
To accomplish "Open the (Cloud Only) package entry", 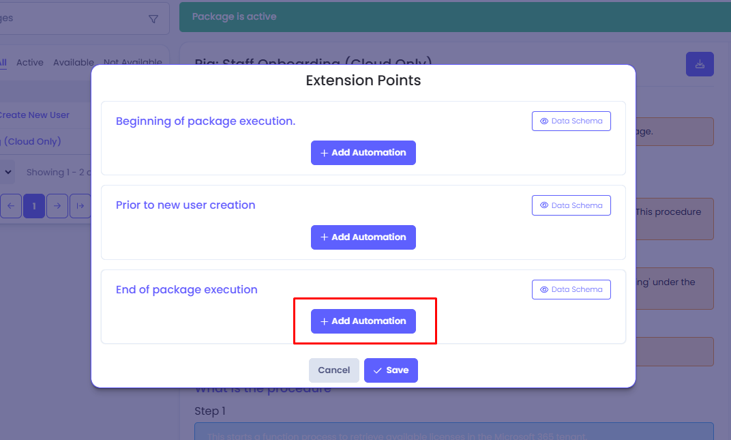I will coord(31,141).
